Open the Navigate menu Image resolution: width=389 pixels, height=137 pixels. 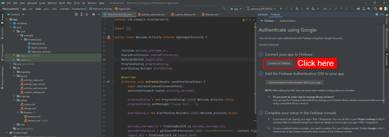tap(33, 3)
